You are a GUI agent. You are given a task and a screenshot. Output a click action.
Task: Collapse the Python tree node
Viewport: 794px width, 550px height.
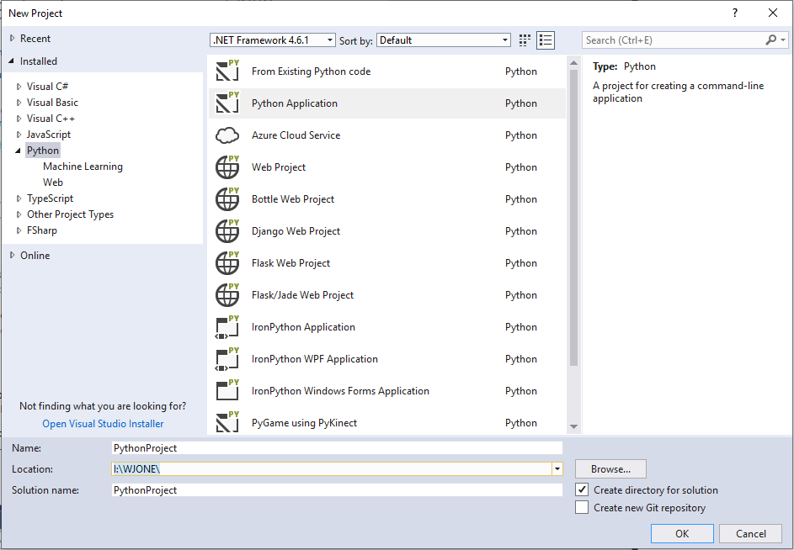click(19, 151)
